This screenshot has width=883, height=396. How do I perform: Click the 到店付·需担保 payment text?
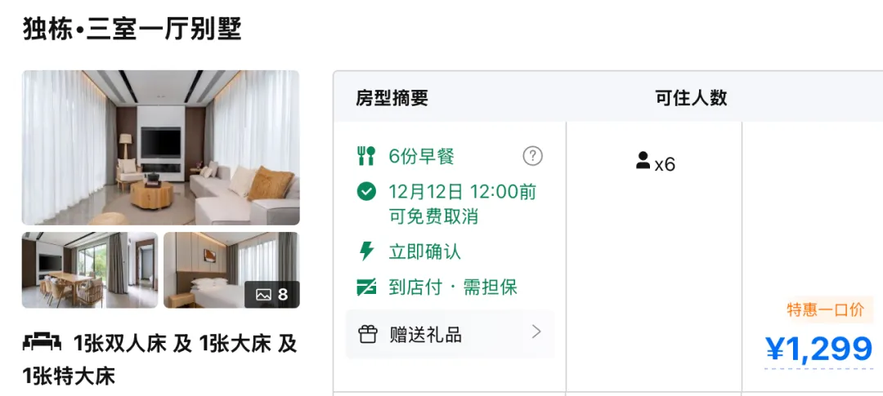(x=453, y=287)
